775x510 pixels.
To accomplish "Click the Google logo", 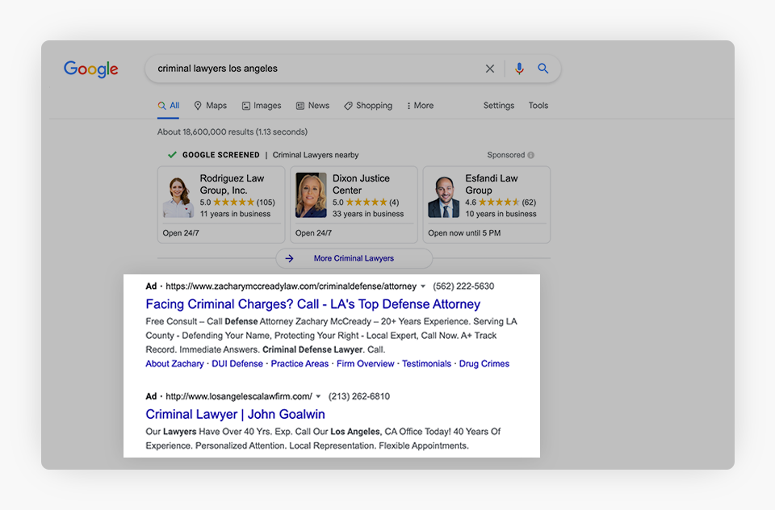I will [x=91, y=69].
